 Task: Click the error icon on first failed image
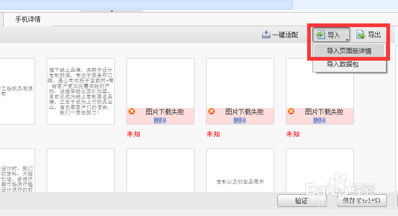click(x=132, y=111)
